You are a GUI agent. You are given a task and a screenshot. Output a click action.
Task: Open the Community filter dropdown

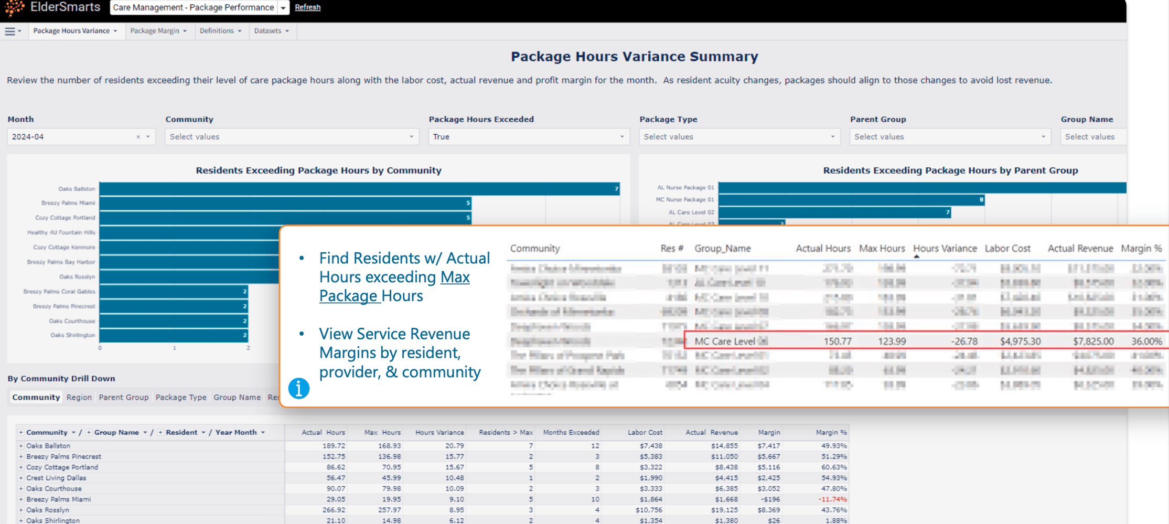tap(292, 137)
